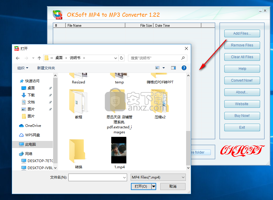This screenshot has width=273, height=200.
Task: Select the 嗨格式PDF转PPT folder
Action: 160,79
